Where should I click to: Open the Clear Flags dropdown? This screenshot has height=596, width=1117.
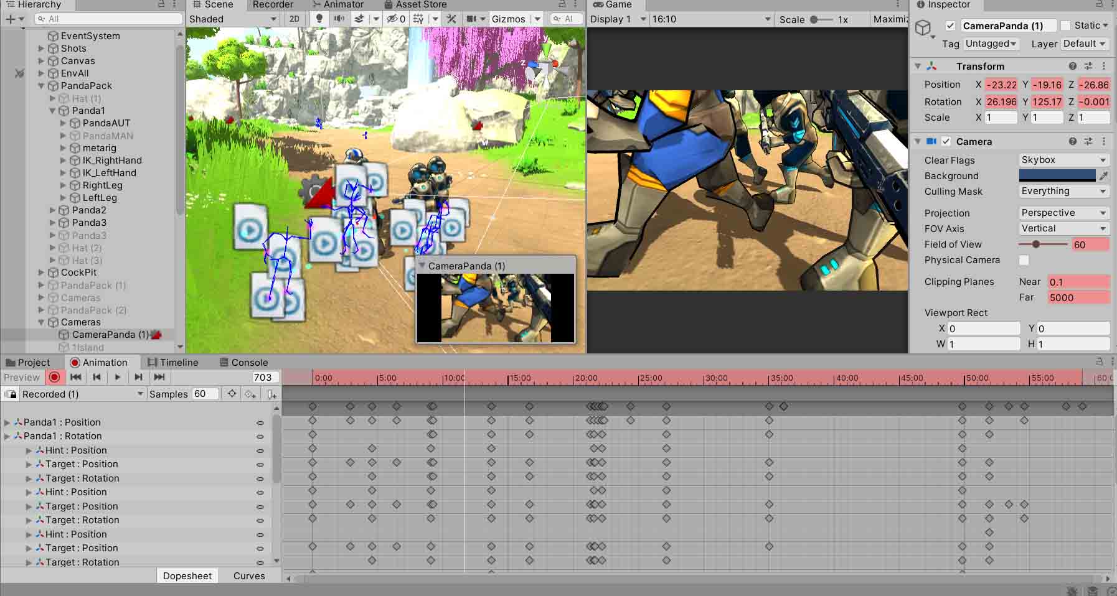(1063, 160)
